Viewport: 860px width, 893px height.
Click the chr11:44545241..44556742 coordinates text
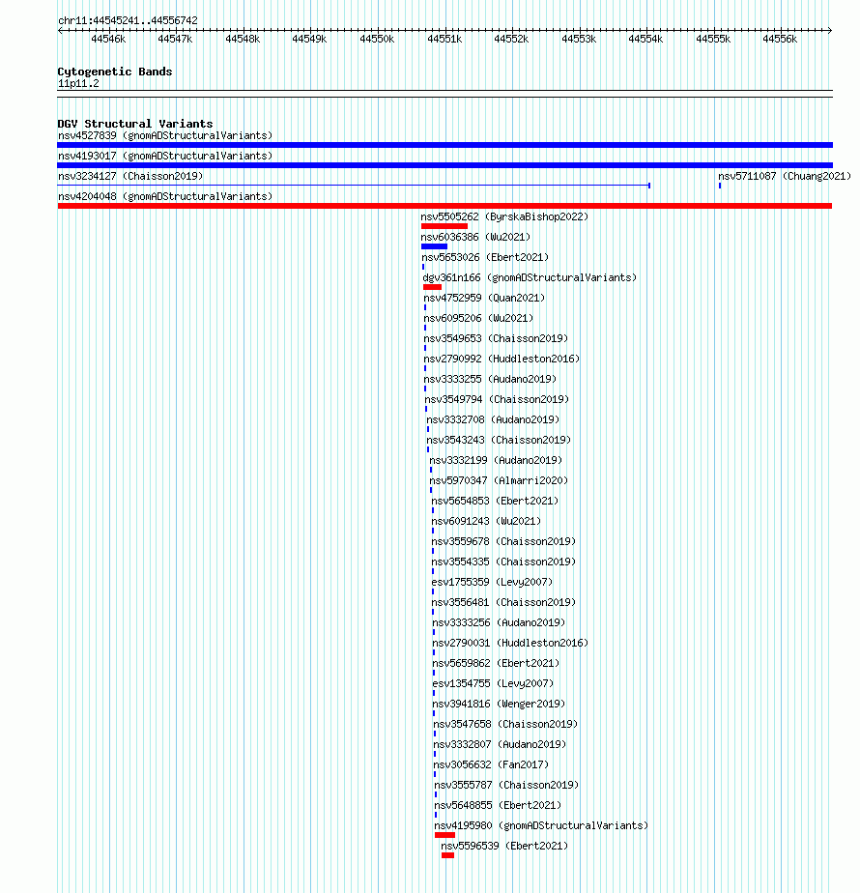pos(129,20)
